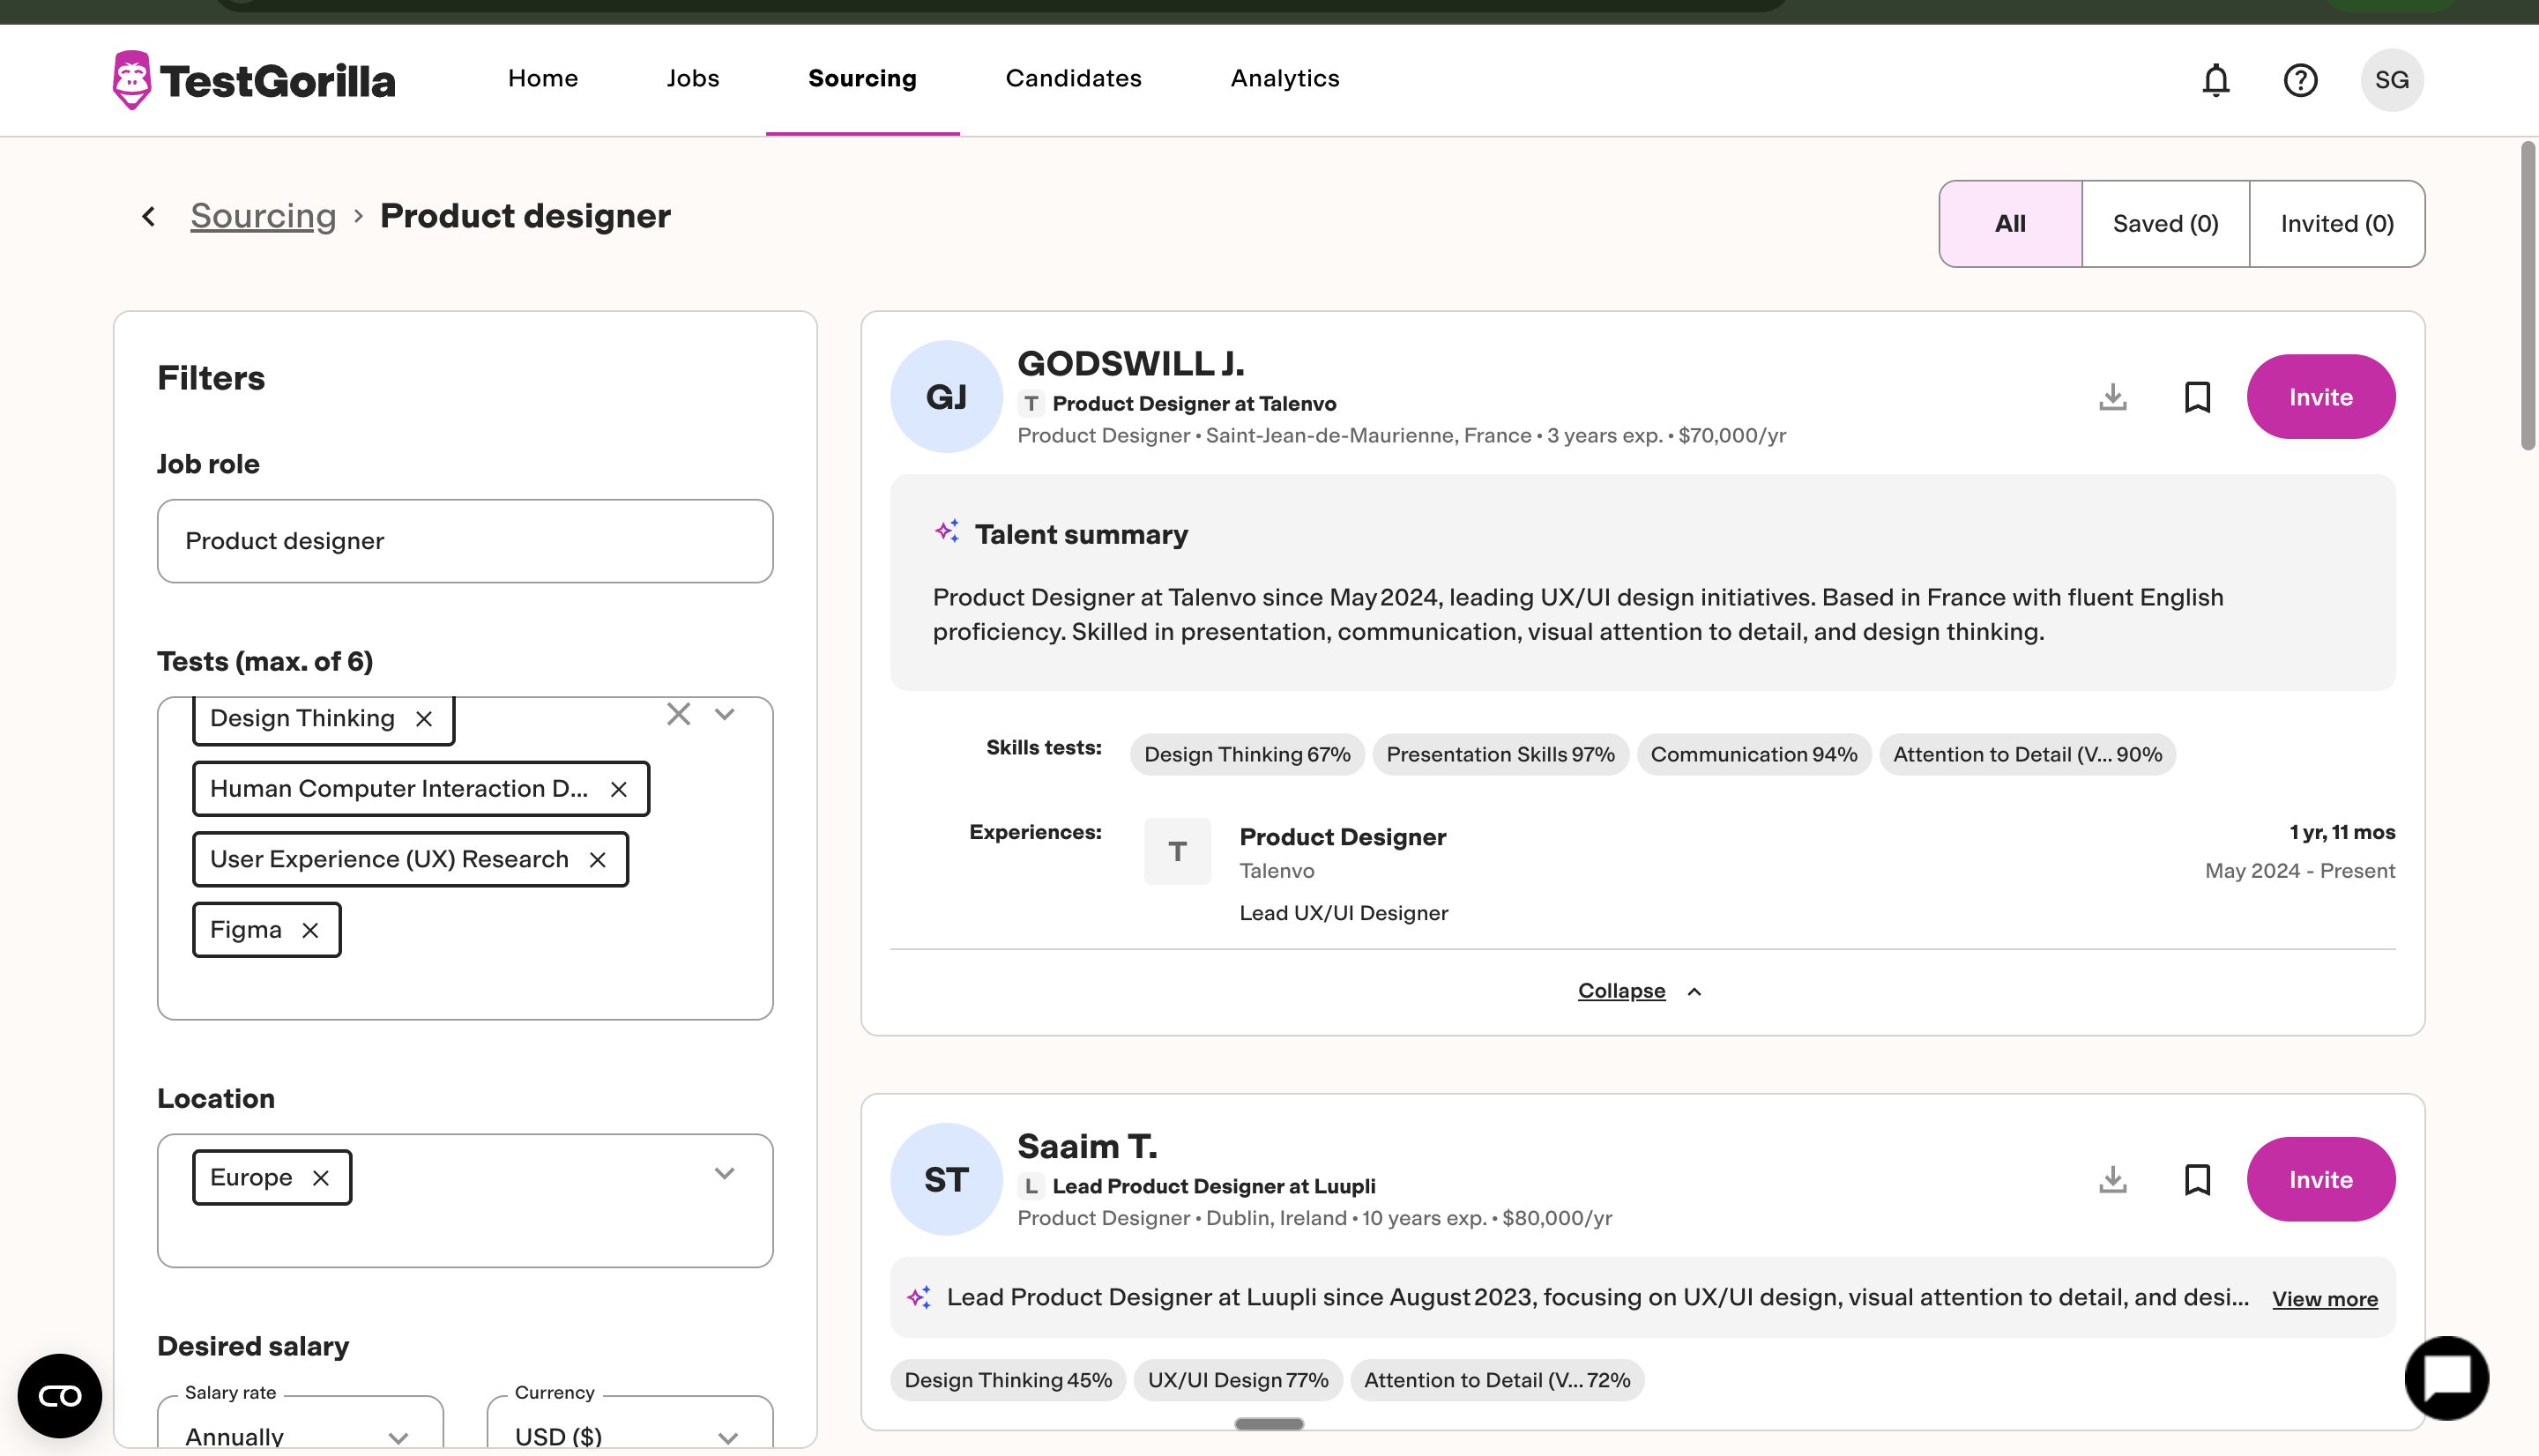Viewport: 2539px width, 1456px height.
Task: Go back using the breadcrumb arrow
Action: click(x=149, y=216)
